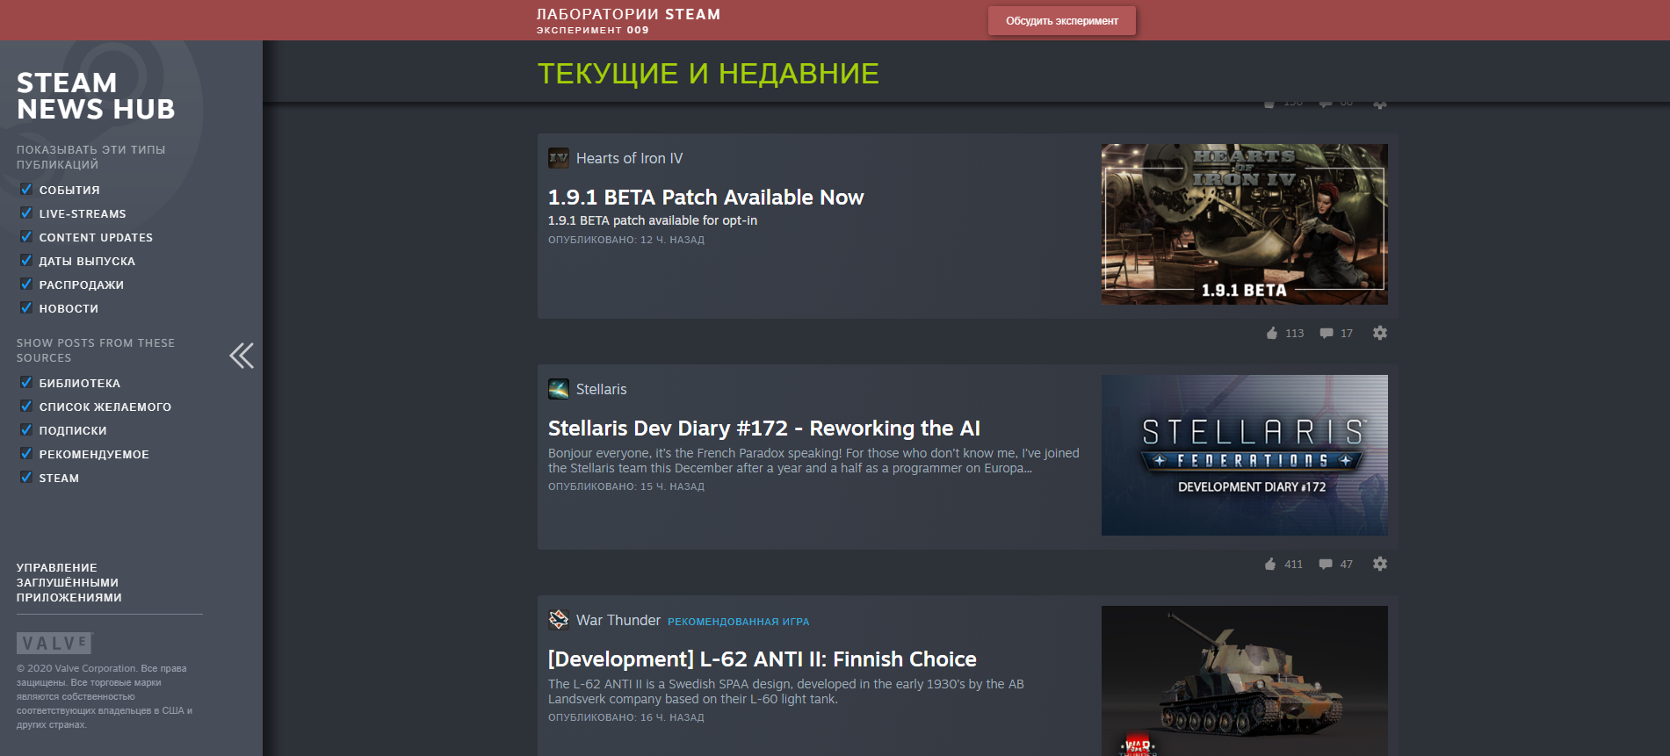
Task: Open L-62 ANTI II Finnish Choice article
Action: [763, 659]
